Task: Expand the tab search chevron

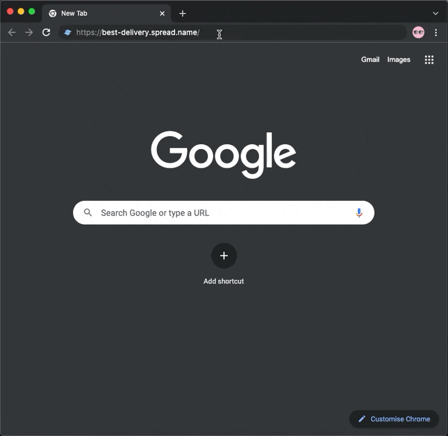Action: pyautogui.click(x=436, y=13)
